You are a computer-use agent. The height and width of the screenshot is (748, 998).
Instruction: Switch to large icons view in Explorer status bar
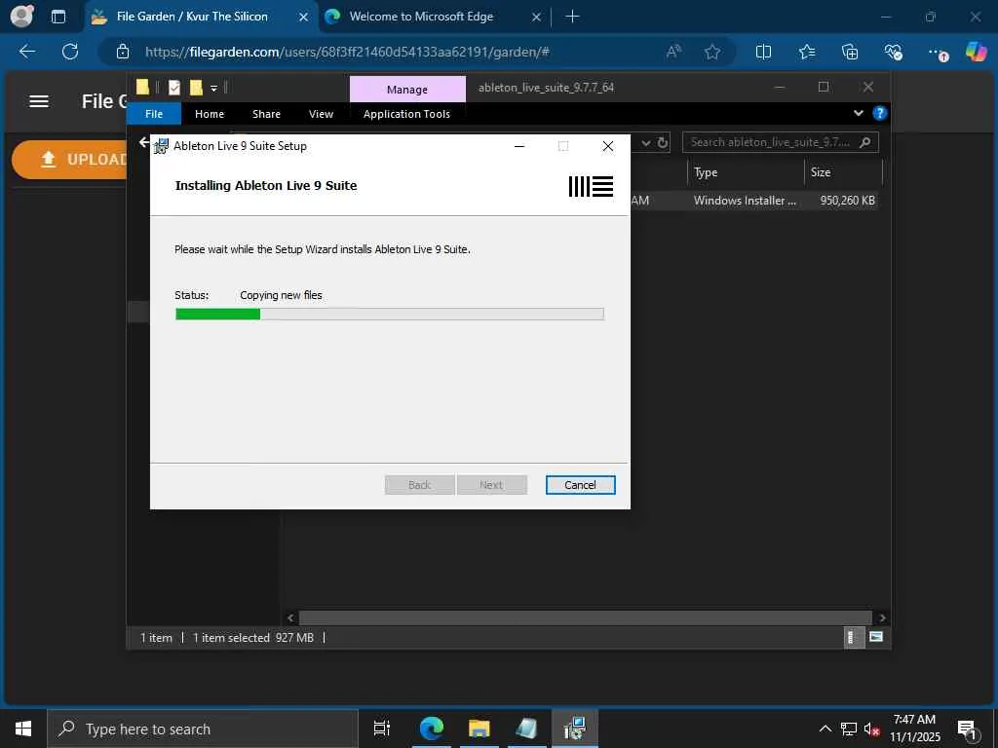[876, 637]
